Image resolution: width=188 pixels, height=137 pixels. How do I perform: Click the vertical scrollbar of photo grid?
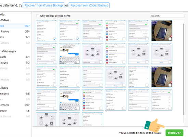tap(184, 69)
